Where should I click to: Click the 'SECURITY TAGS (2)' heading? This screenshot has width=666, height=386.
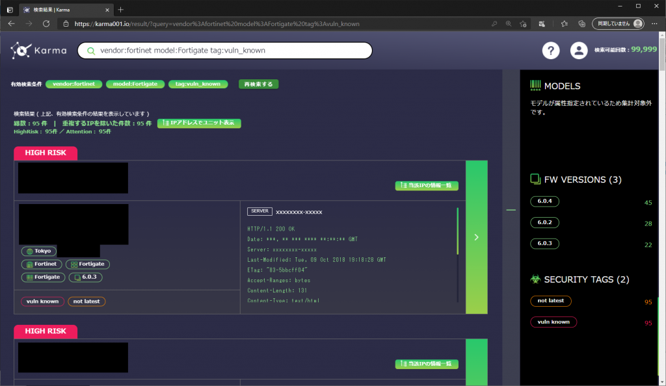tap(587, 279)
